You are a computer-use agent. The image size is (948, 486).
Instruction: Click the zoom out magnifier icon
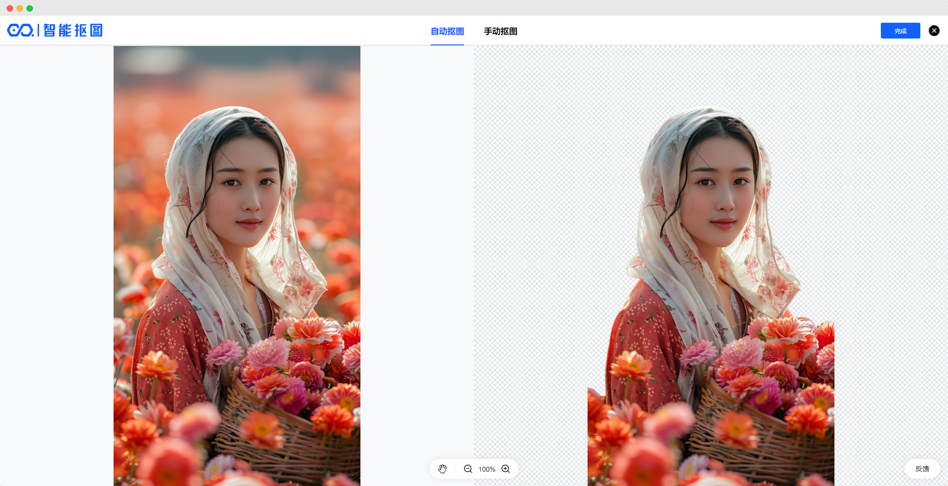click(x=468, y=469)
